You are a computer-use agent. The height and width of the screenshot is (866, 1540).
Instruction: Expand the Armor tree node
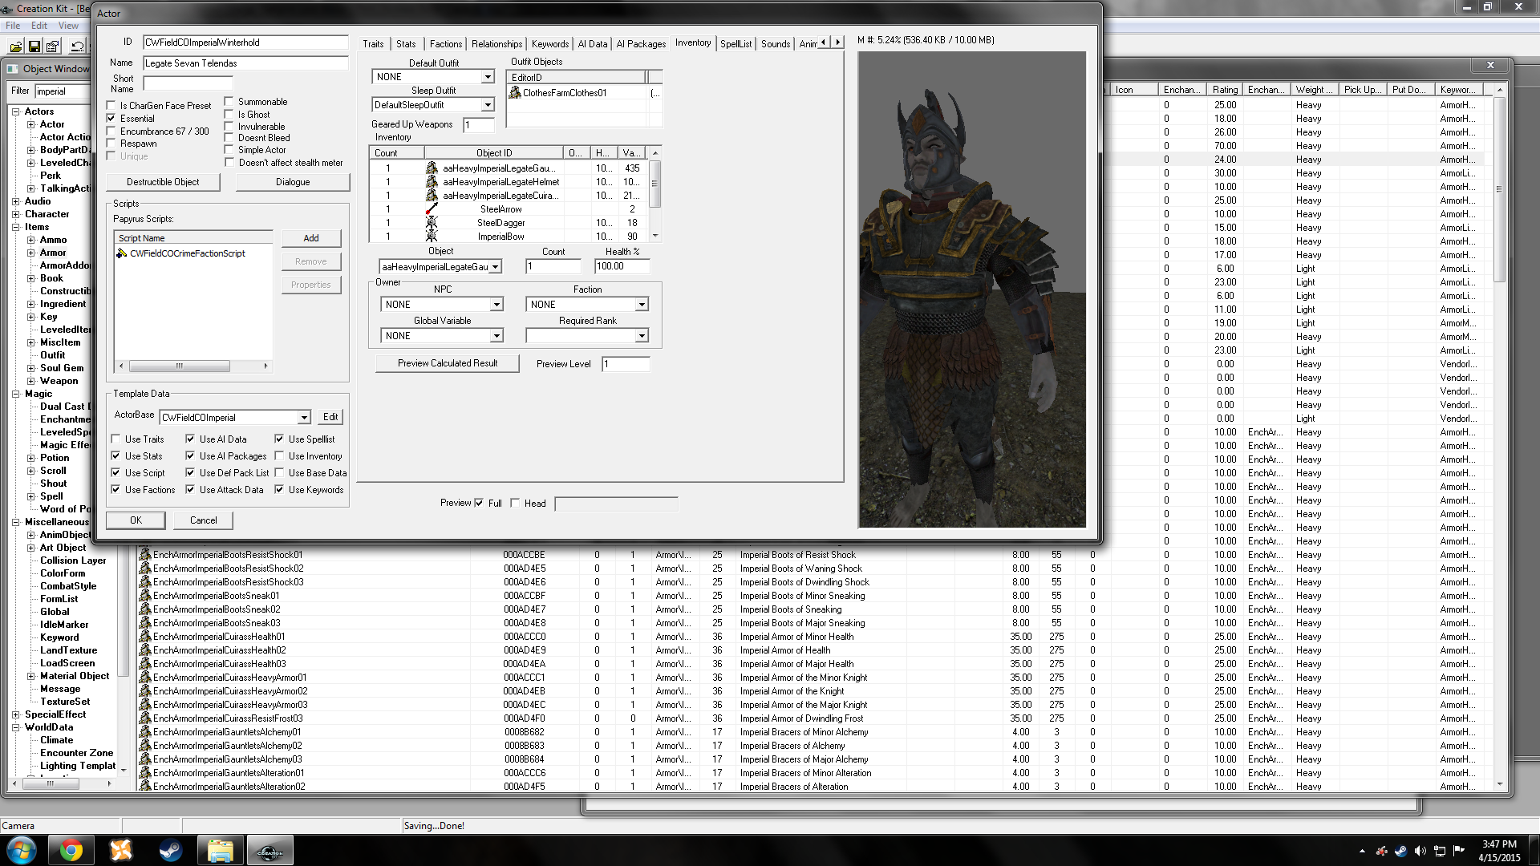coord(31,253)
